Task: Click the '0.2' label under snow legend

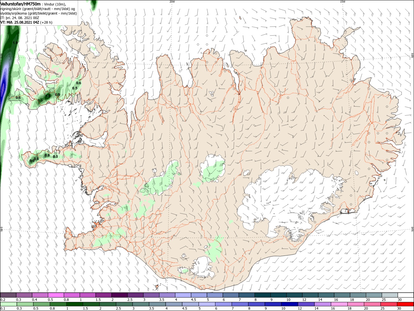Action: [3, 300]
